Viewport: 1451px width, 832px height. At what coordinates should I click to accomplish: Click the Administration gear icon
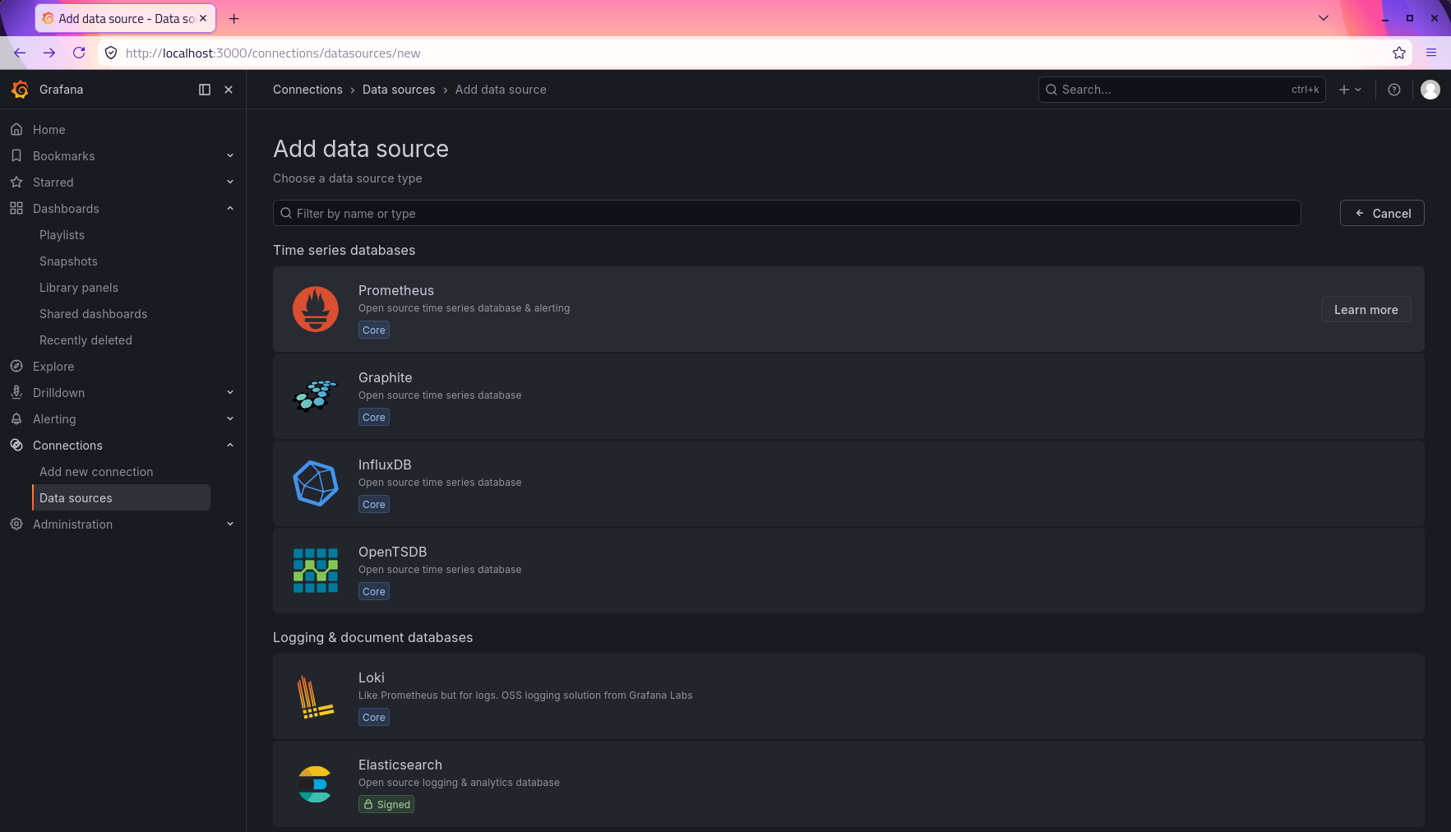(16, 525)
